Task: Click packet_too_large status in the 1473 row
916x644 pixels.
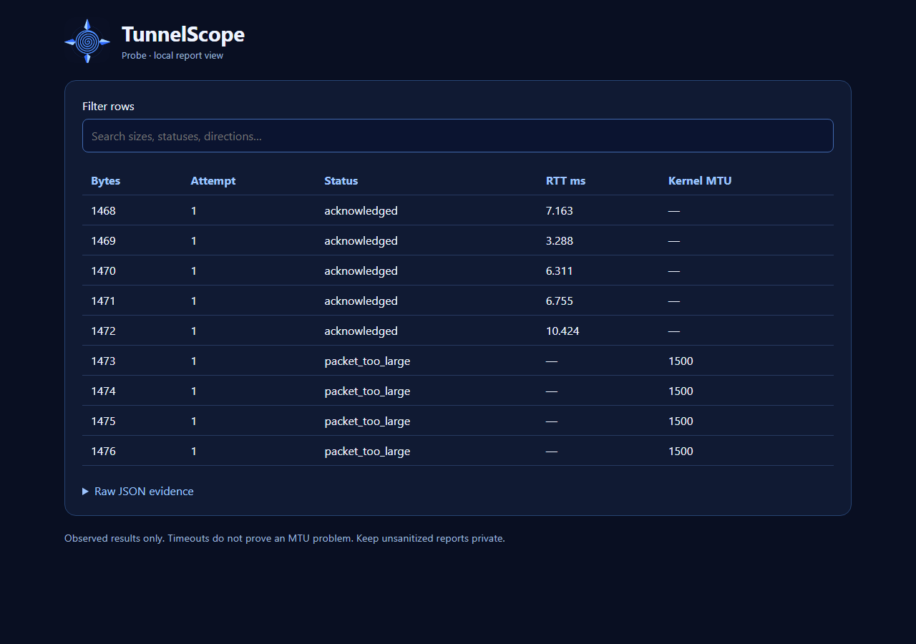Action: pyautogui.click(x=367, y=361)
